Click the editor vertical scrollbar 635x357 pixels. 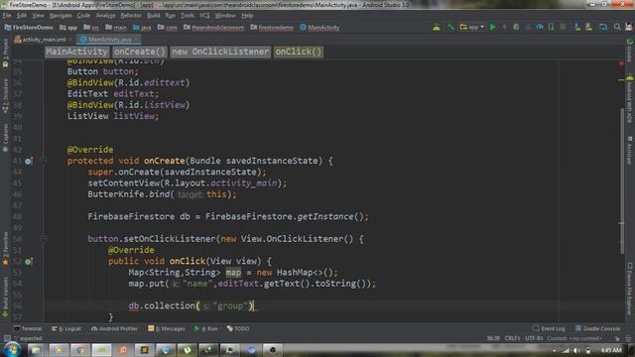[622, 180]
